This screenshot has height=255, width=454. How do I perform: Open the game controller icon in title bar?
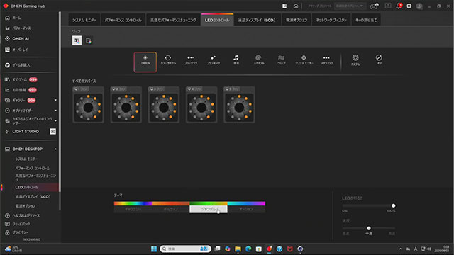coord(374,6)
